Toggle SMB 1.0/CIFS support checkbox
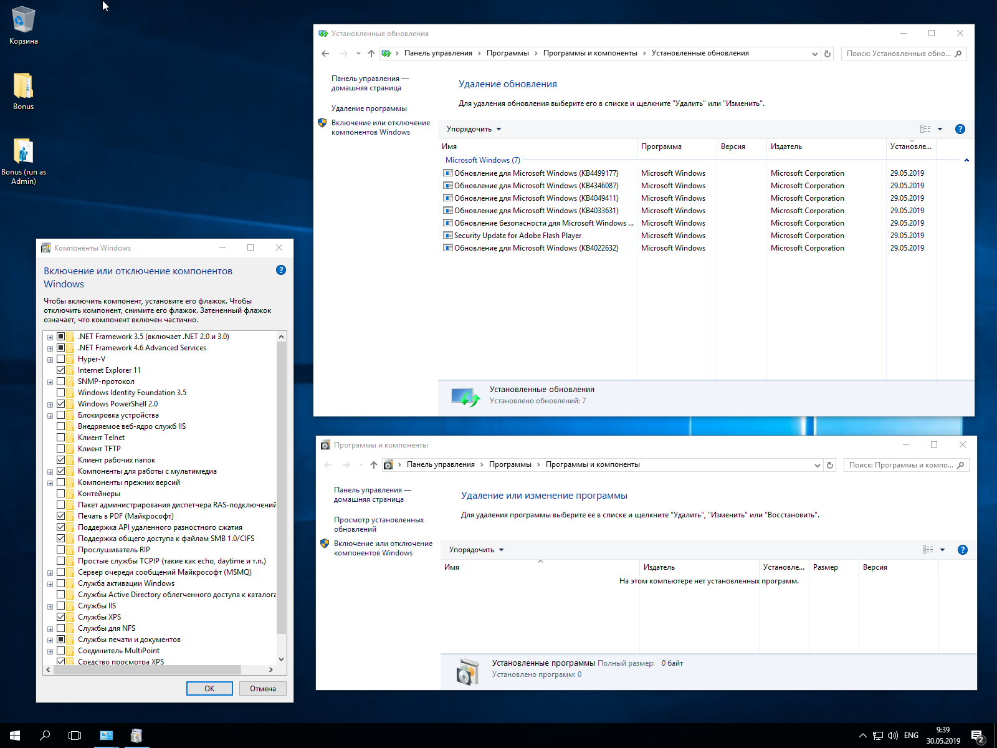 point(61,539)
